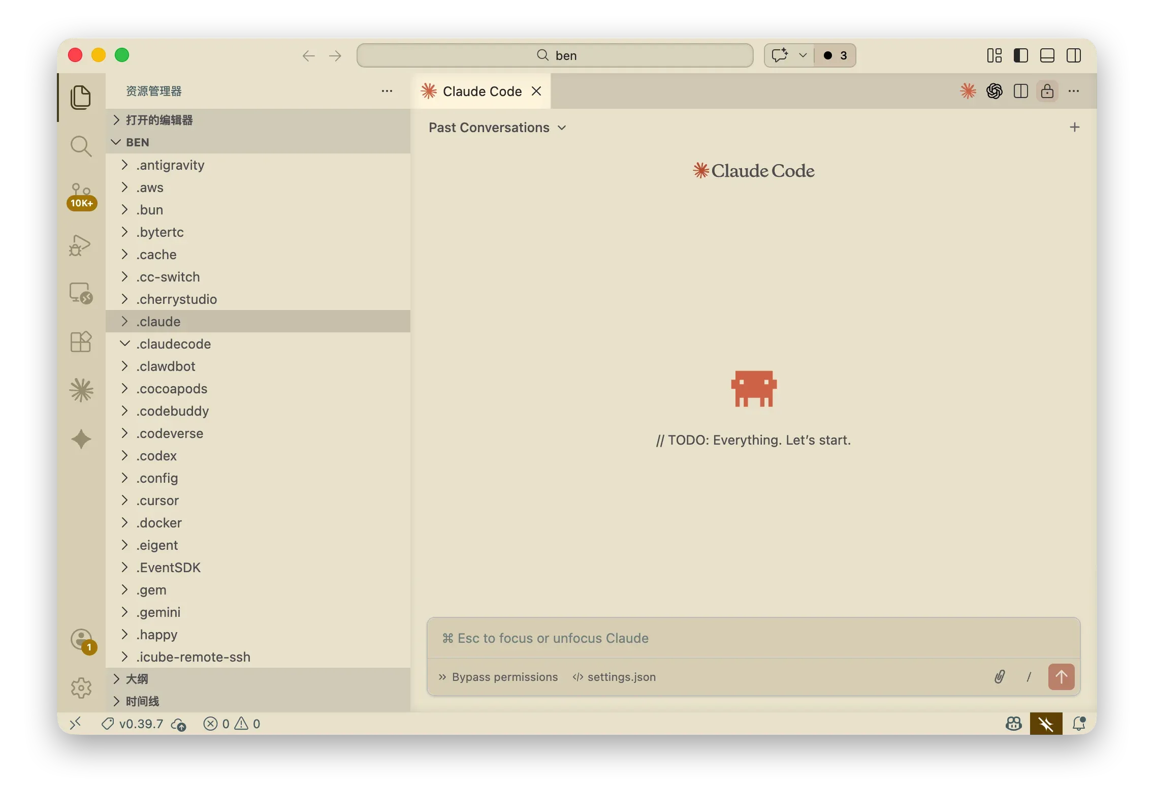Open the remote window indicator in status bar
Screen dimensions: 1154x811
click(75, 723)
